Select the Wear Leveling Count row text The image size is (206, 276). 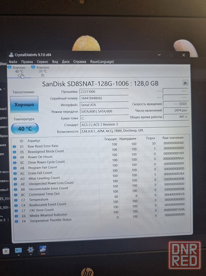(x=44, y=178)
